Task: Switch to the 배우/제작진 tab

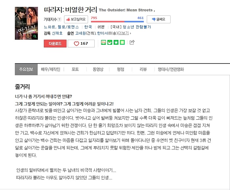Action: click(x=51, y=69)
